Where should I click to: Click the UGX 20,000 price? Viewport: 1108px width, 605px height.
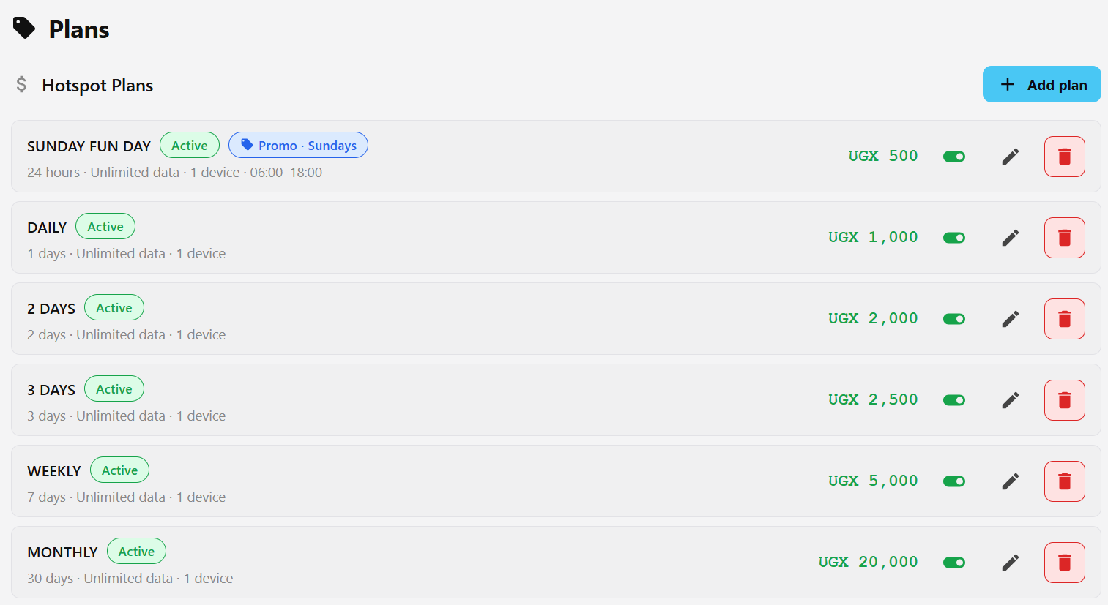pyautogui.click(x=868, y=562)
